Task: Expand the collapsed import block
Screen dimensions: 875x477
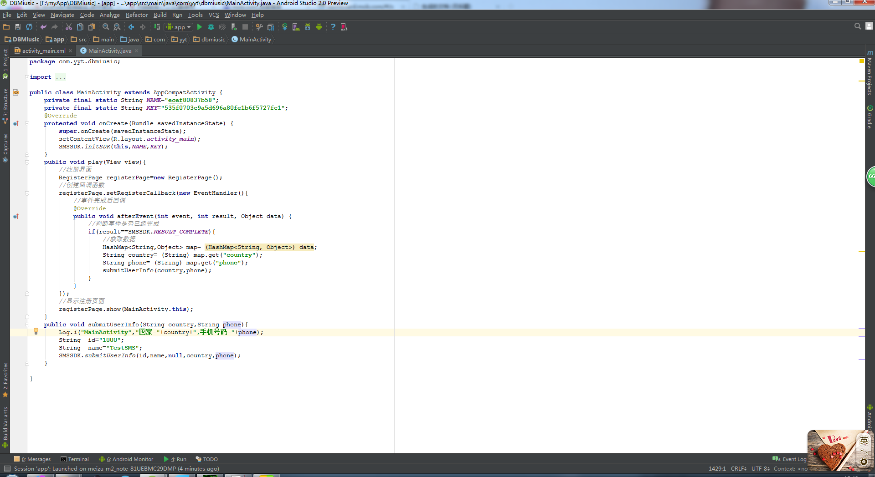Action: tap(27, 77)
